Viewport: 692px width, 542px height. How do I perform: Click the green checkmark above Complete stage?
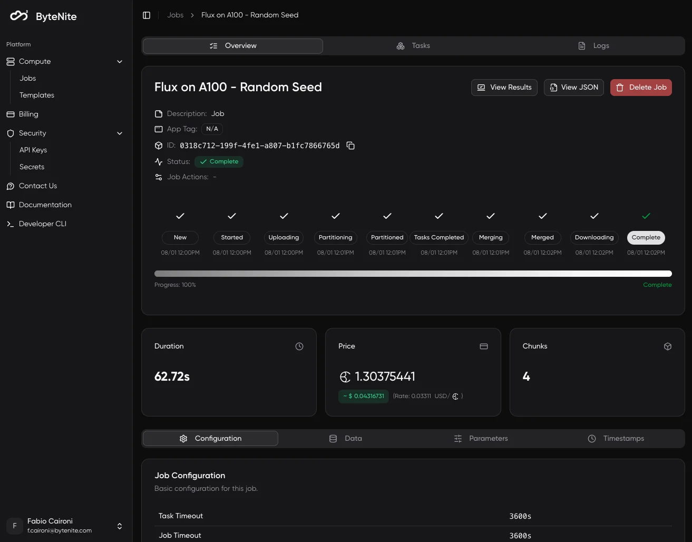coord(646,216)
